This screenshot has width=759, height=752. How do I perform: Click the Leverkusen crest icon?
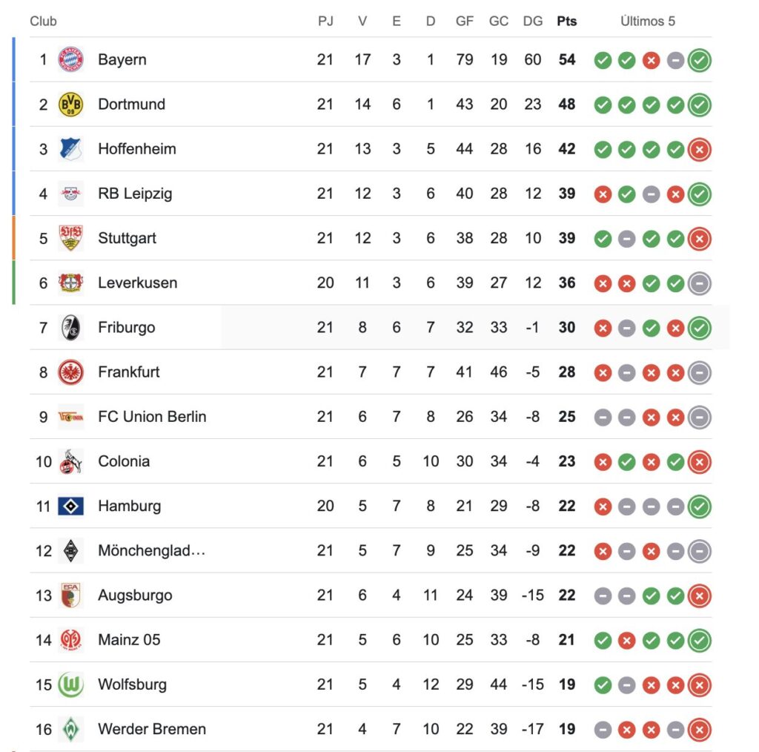71,283
